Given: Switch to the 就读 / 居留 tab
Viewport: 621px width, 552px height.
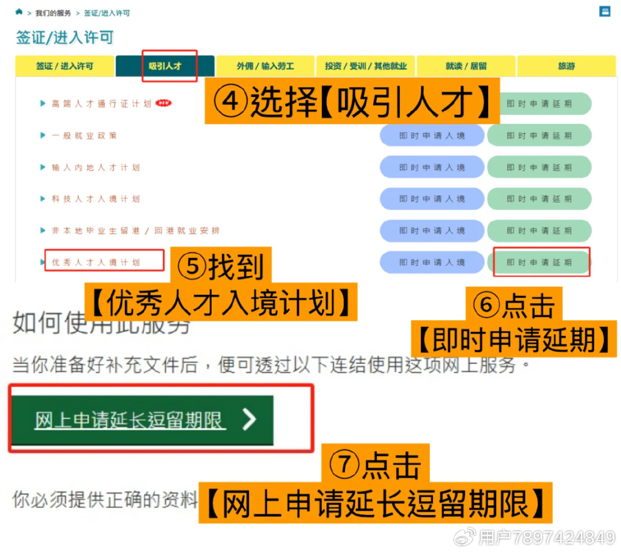Looking at the screenshot, I should [x=466, y=66].
